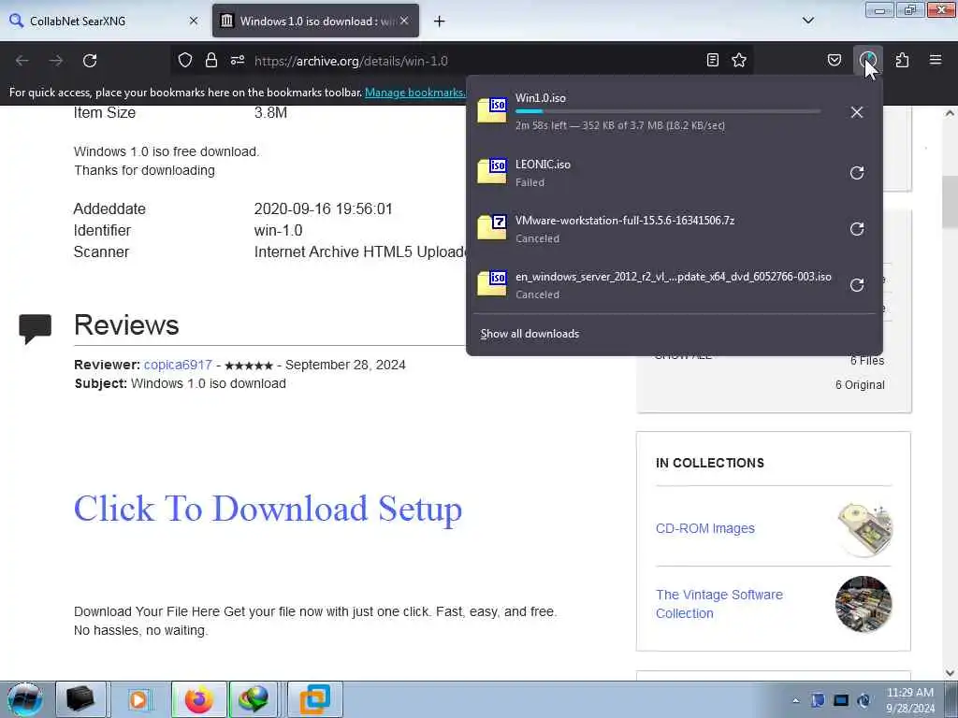Open the VMware taskbar icon

pos(314,699)
